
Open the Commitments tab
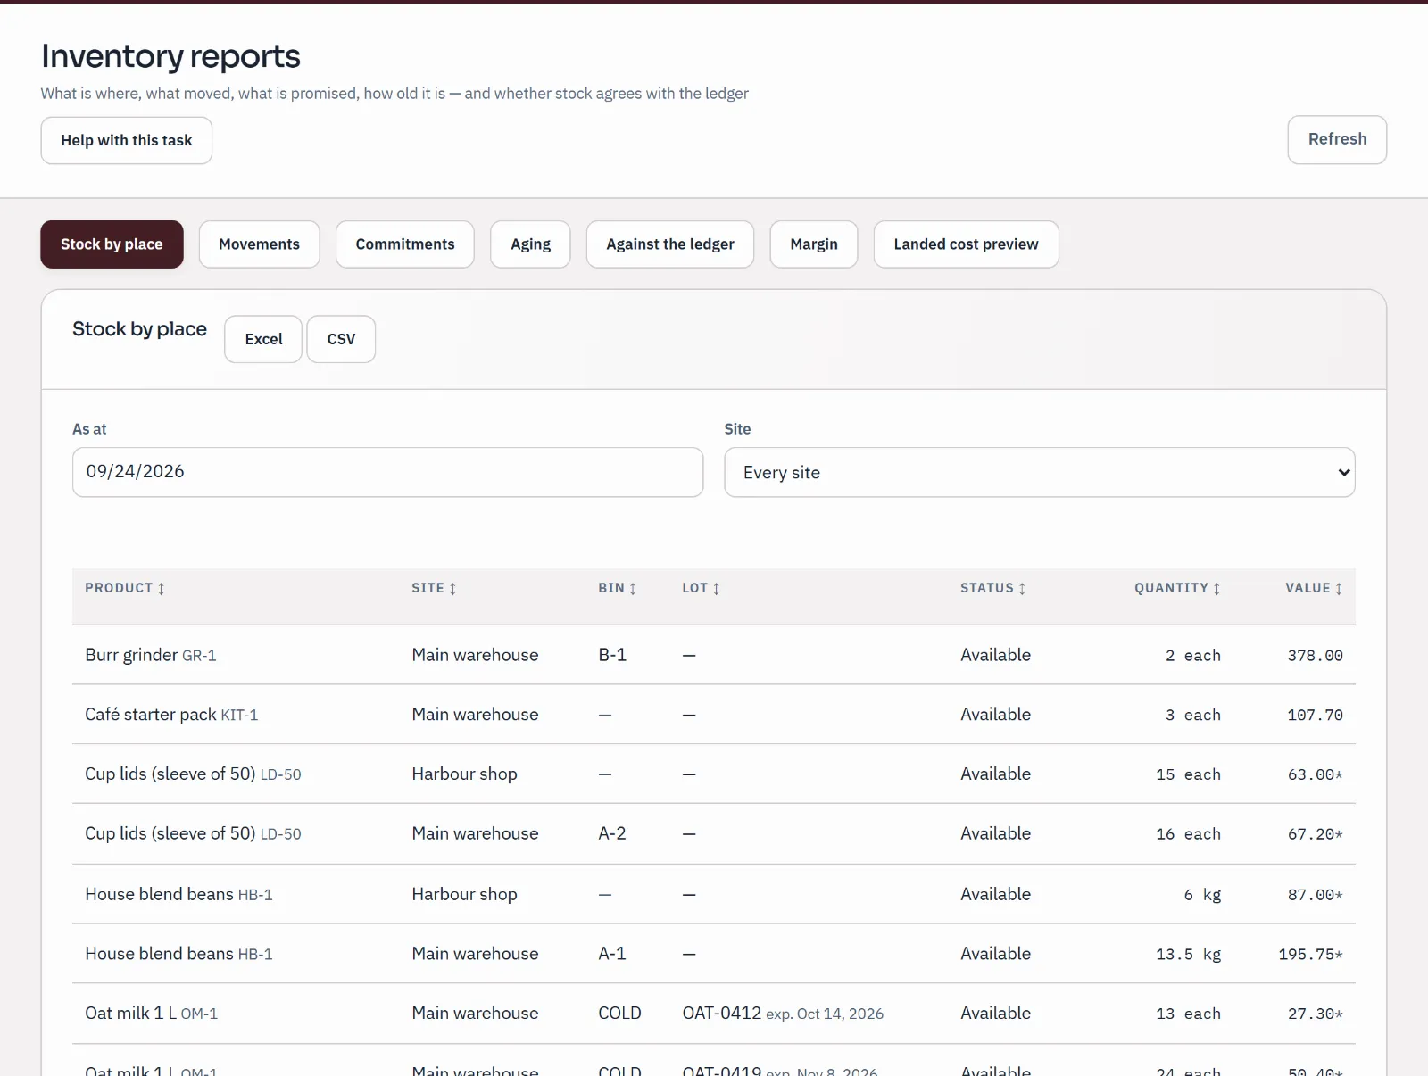(x=405, y=244)
